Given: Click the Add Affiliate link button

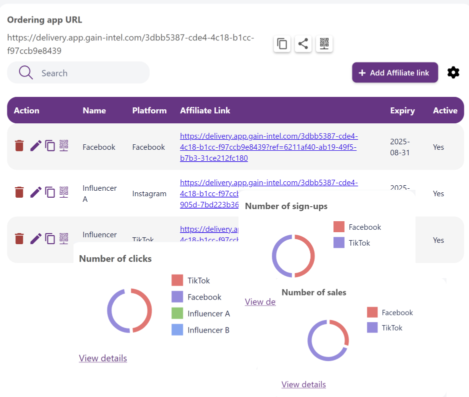Looking at the screenshot, I should 394,72.
